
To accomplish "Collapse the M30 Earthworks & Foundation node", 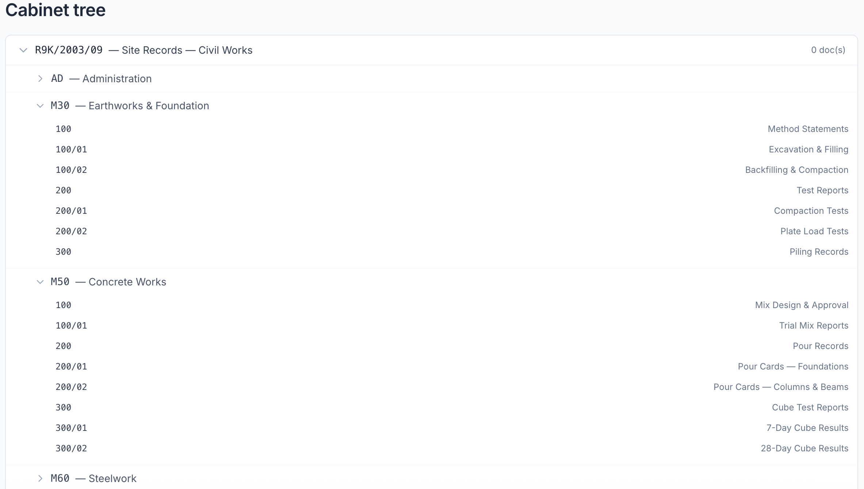I will (x=40, y=106).
